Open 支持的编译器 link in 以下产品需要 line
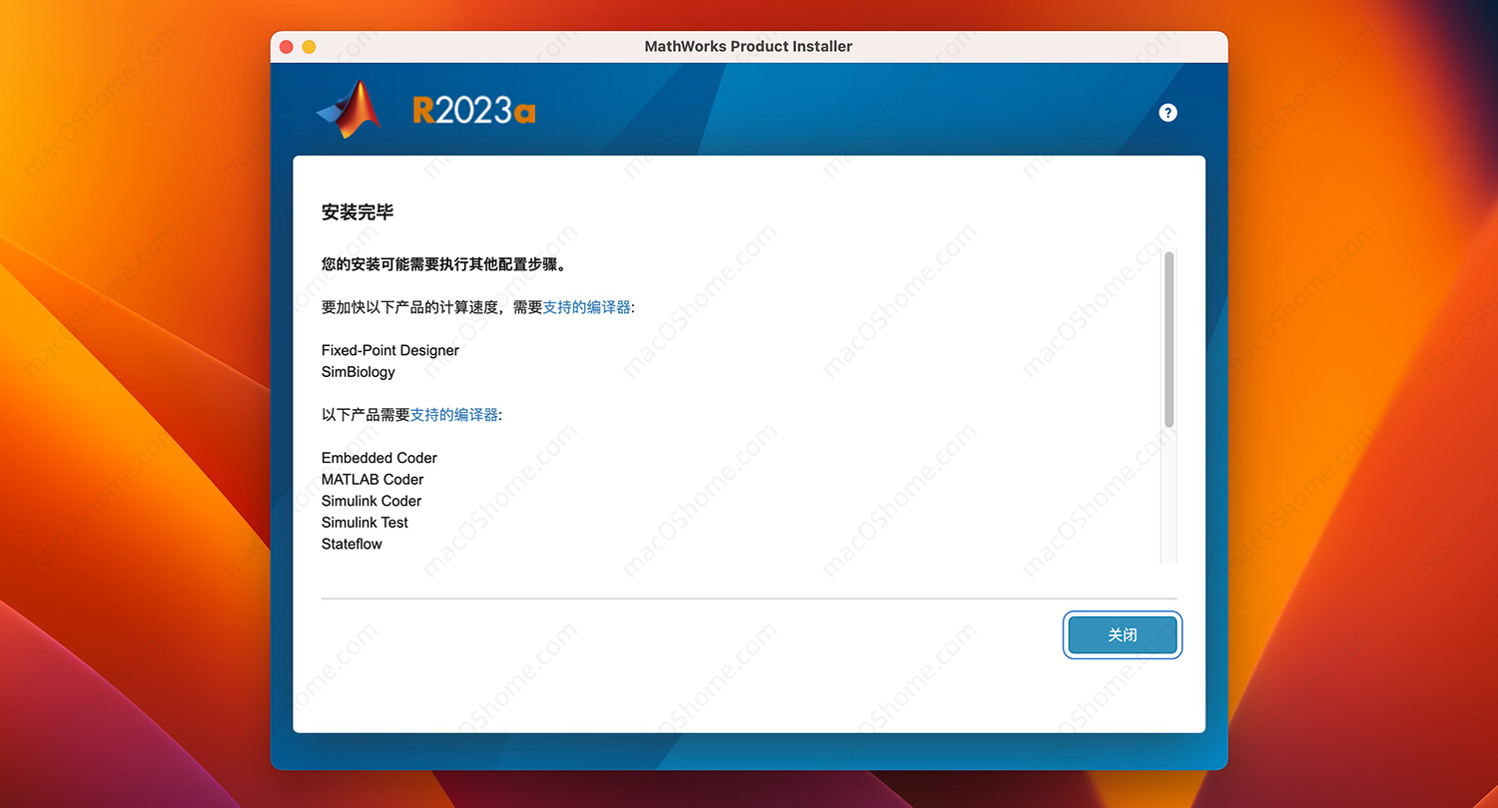Screen dimensions: 1498x808 (x=454, y=414)
